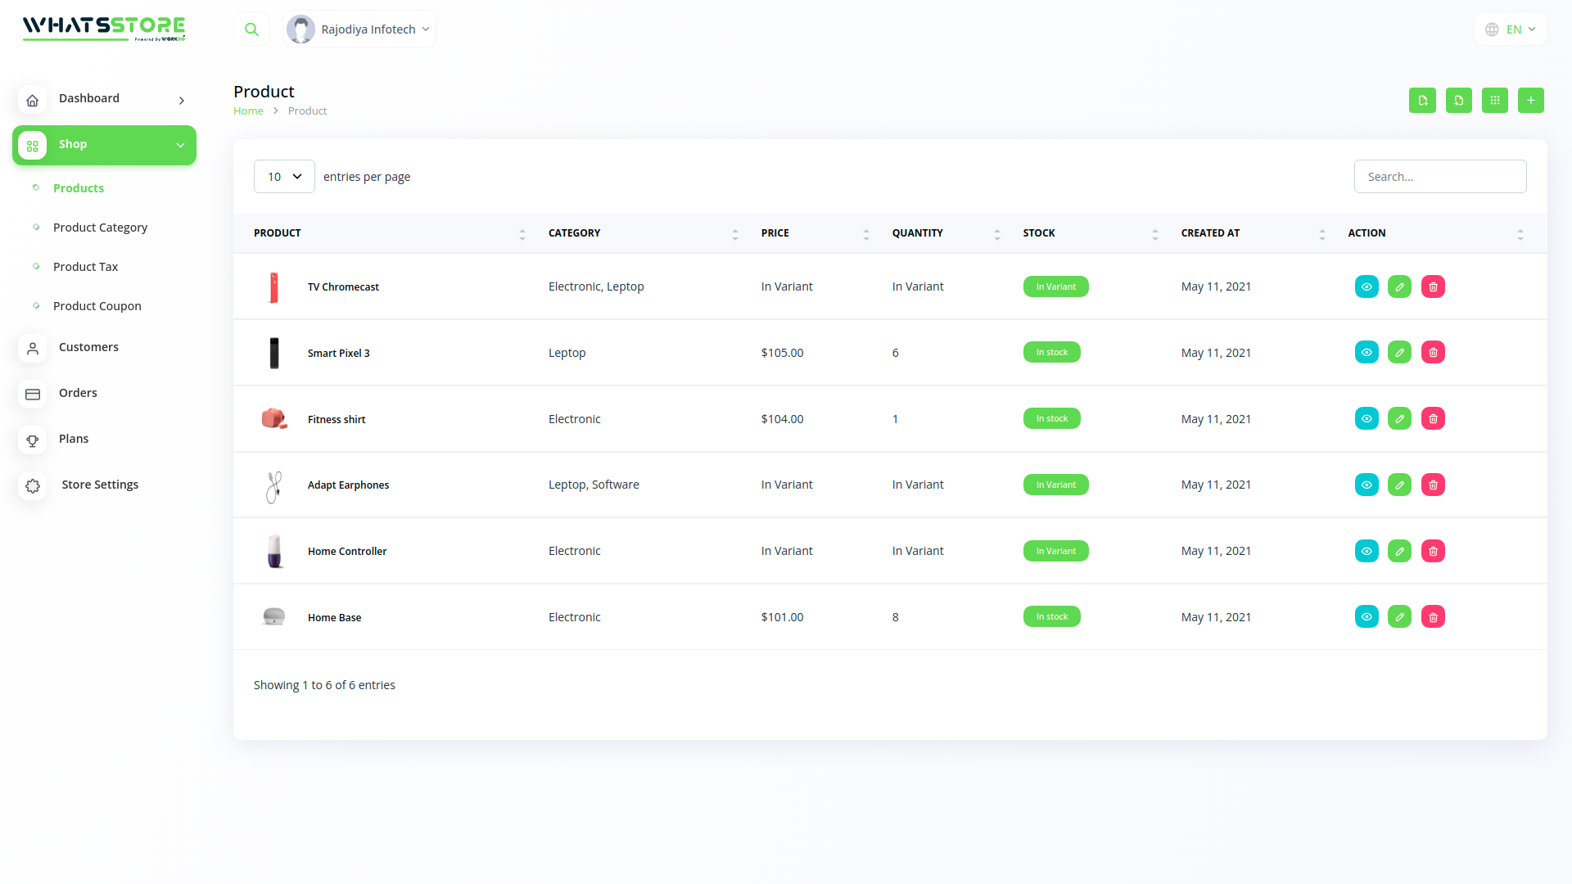Click the plus icon to create a new product
This screenshot has height=884, width=1572.
pos(1531,100)
